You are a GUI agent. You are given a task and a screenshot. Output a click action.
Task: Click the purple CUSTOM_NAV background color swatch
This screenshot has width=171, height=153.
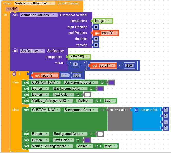click(x=111, y=83)
